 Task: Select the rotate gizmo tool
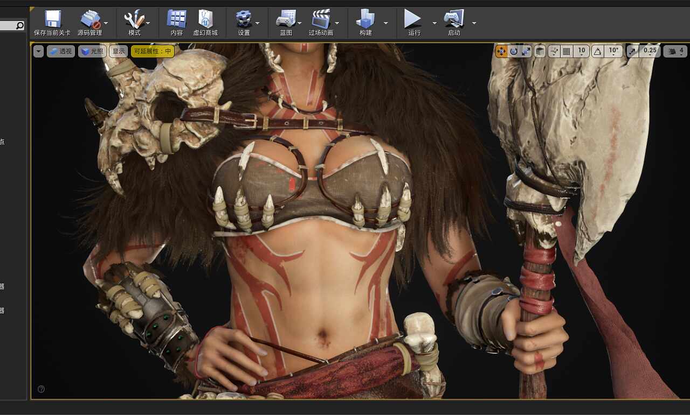click(514, 51)
